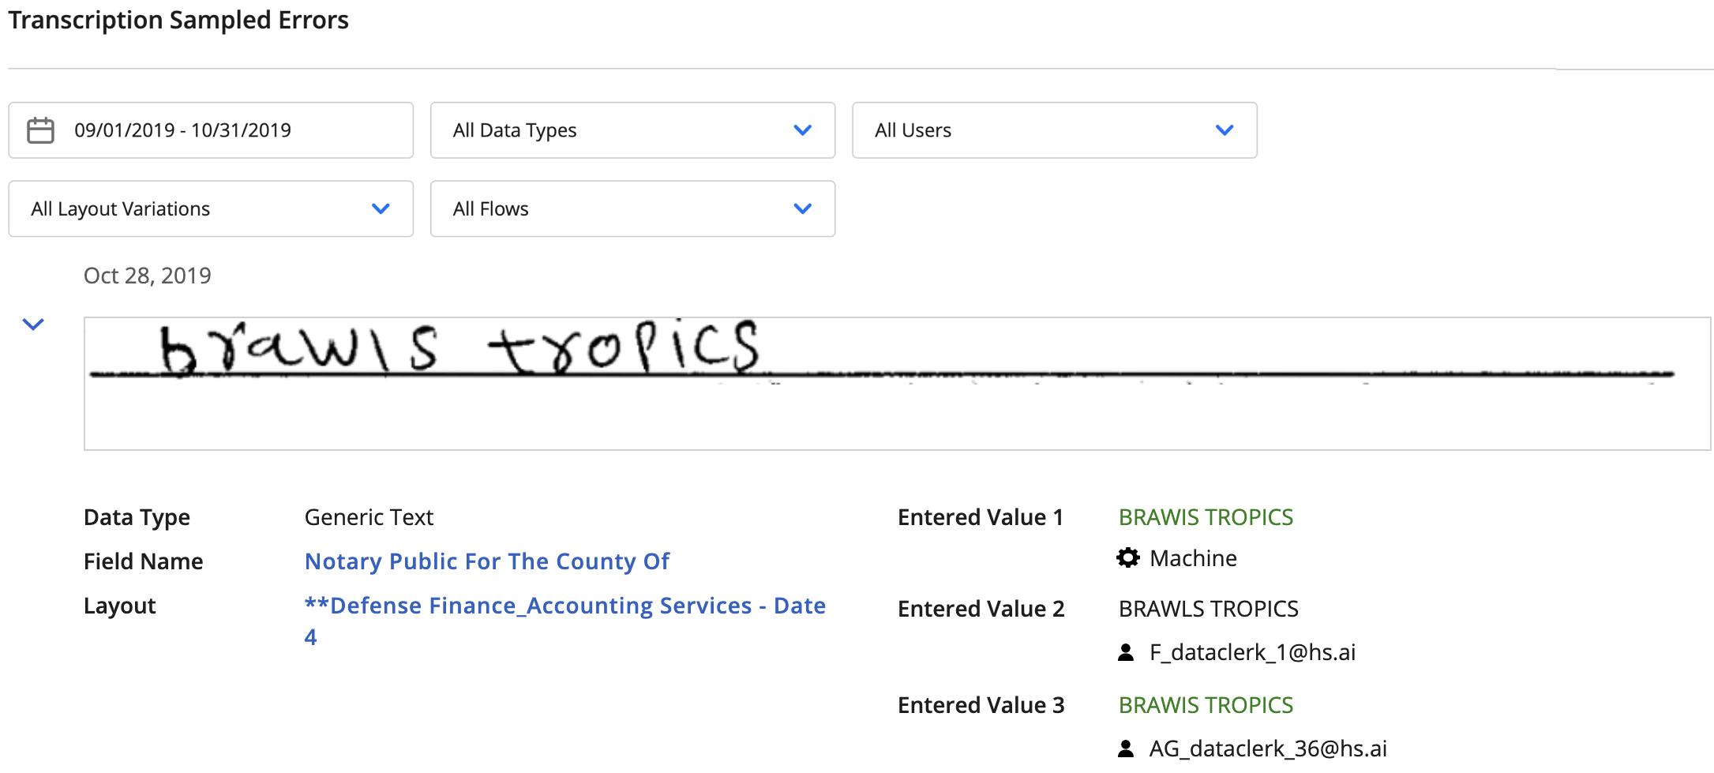
Task: Open the All Layout Variations dropdown
Action: click(x=211, y=209)
